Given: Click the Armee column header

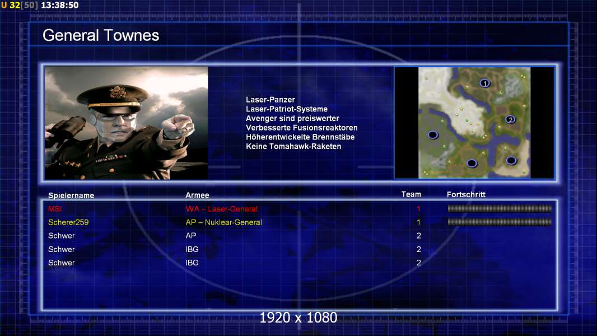Looking at the screenshot, I should click(197, 195).
